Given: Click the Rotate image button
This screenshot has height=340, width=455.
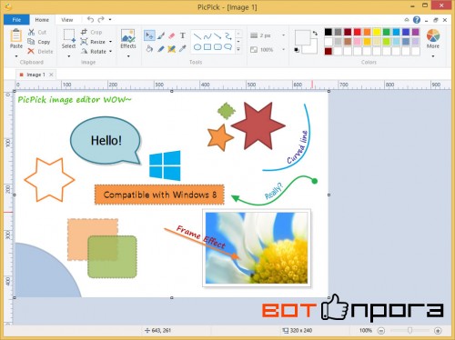Looking at the screenshot, I should [x=94, y=52].
